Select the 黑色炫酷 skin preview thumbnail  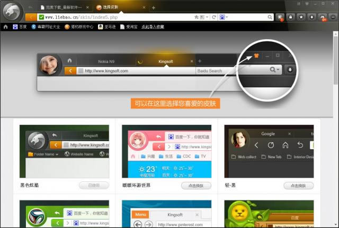pos(64,151)
